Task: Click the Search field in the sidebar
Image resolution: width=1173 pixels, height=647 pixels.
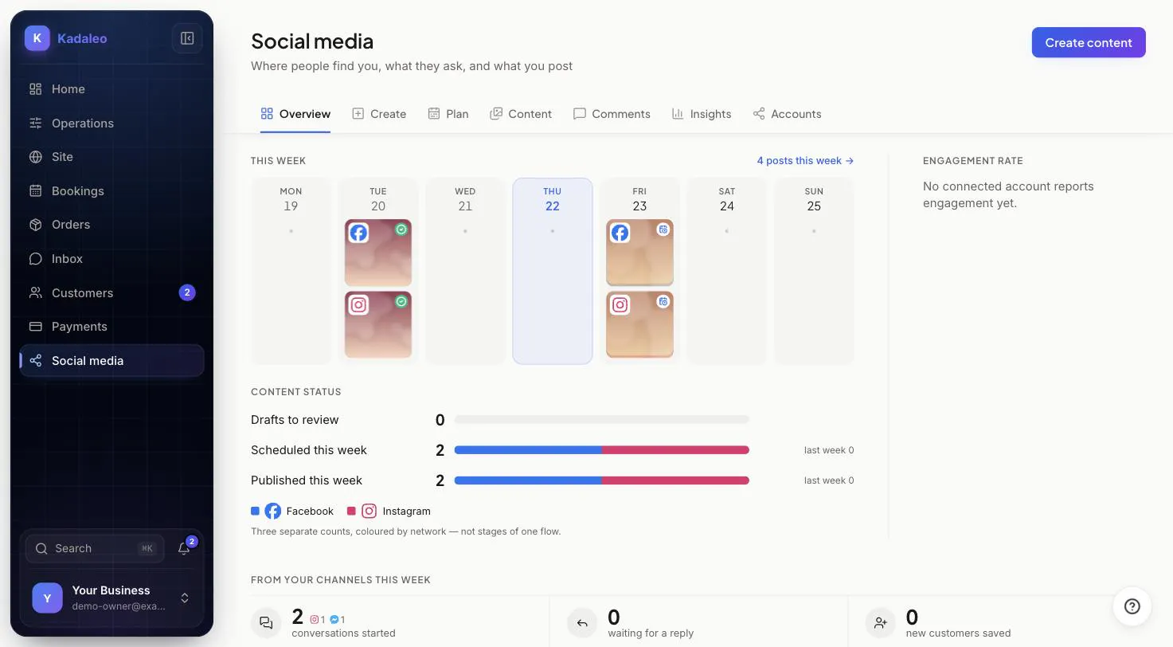Action: point(95,548)
